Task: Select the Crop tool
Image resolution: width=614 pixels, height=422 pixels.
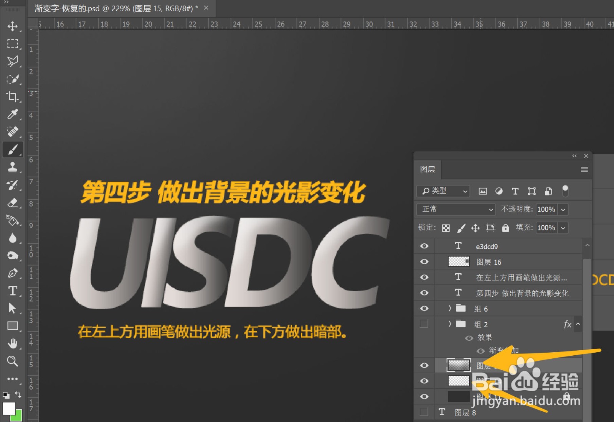Action: (13, 97)
